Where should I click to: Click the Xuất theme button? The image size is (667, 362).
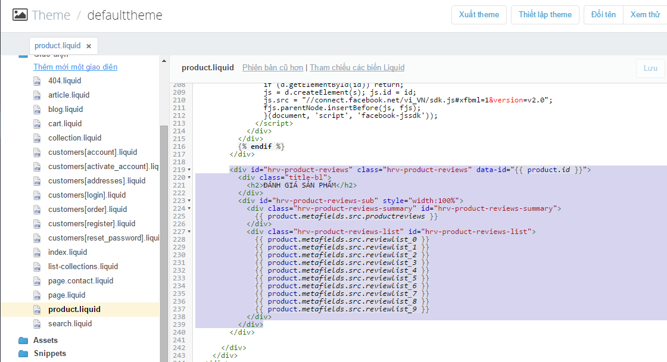479,15
